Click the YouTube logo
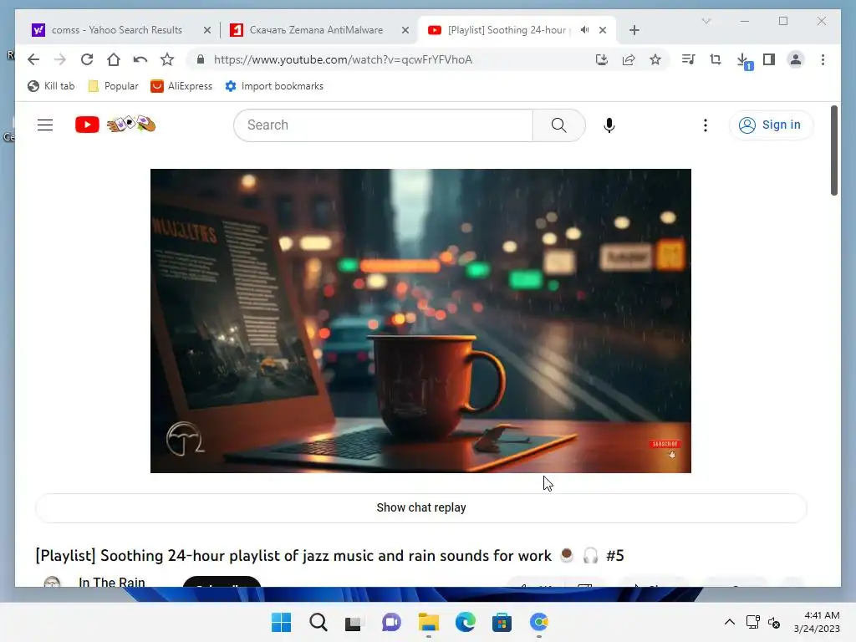Viewport: 856px width, 642px height. point(87,125)
